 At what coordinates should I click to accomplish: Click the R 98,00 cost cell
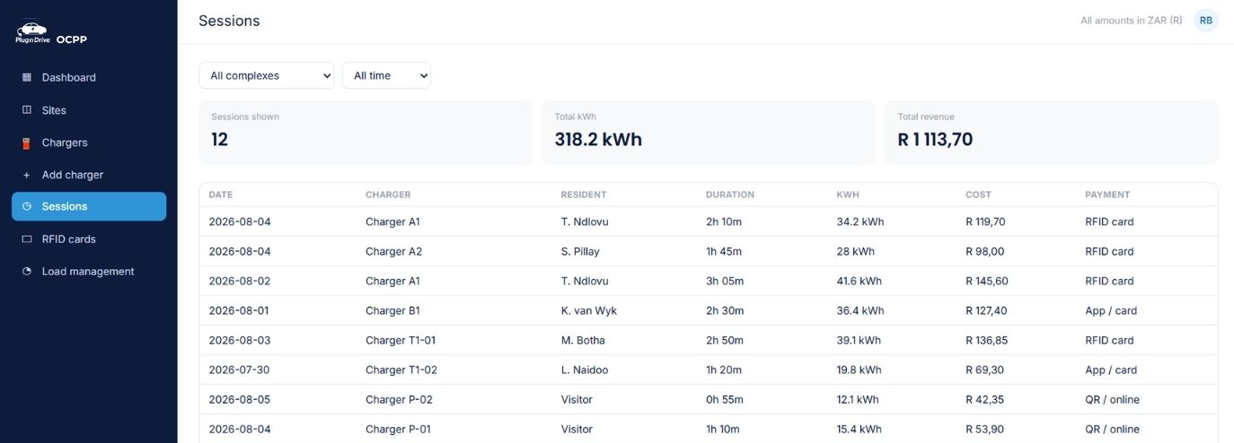(984, 251)
